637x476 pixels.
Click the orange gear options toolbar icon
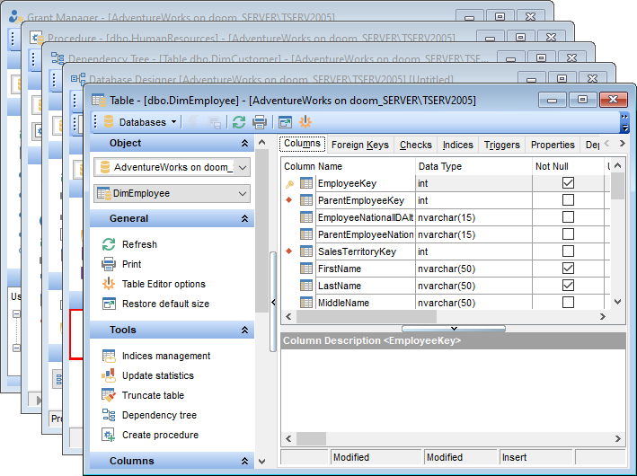(305, 122)
